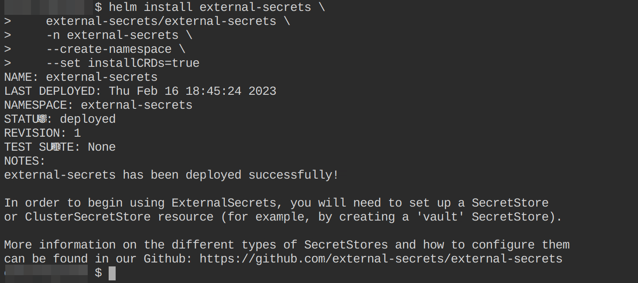Click the 'ClusterSecretStore' word in the notes

coord(88,217)
